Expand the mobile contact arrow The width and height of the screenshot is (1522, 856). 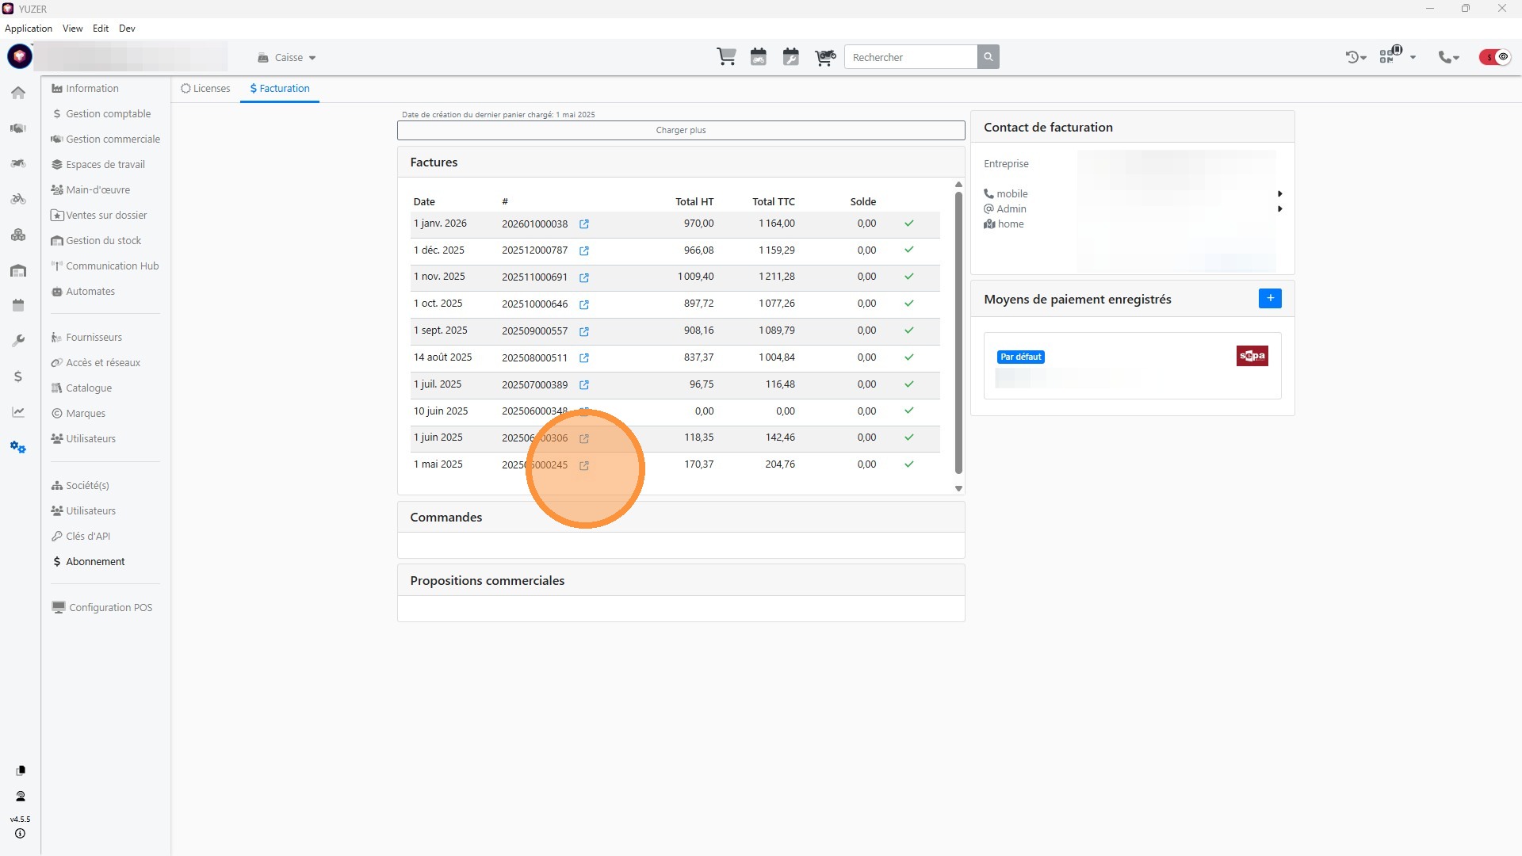[1279, 194]
